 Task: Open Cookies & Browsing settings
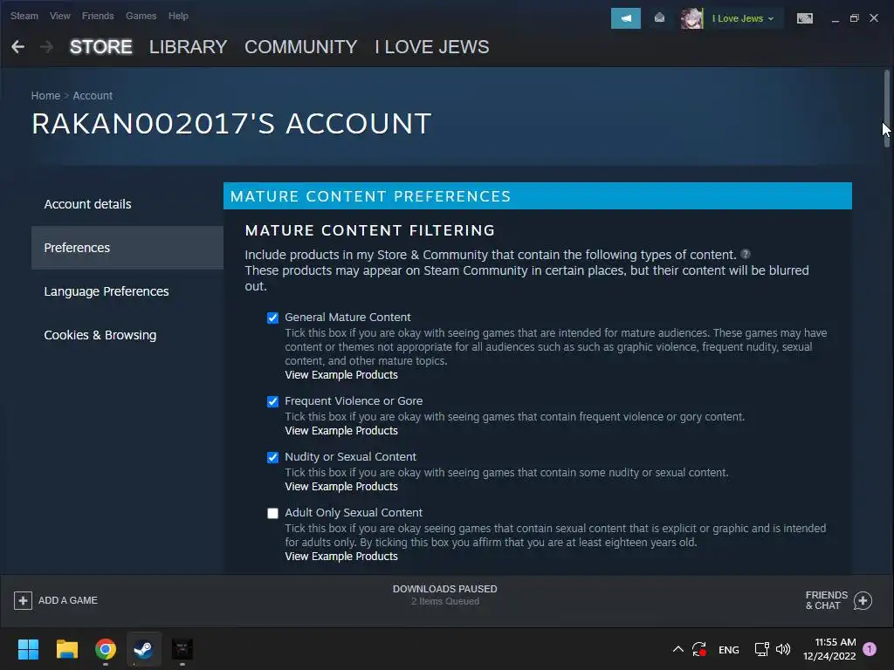(x=127, y=335)
